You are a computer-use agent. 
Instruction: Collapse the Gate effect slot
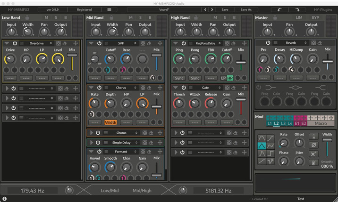(x=175, y=88)
